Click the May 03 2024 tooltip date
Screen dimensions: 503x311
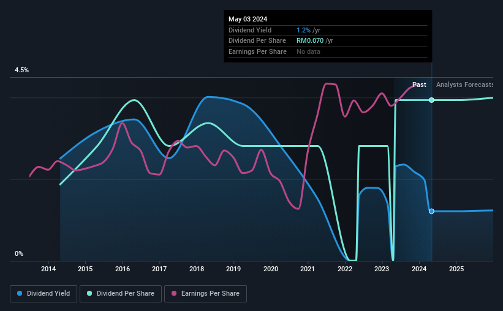[x=248, y=19]
